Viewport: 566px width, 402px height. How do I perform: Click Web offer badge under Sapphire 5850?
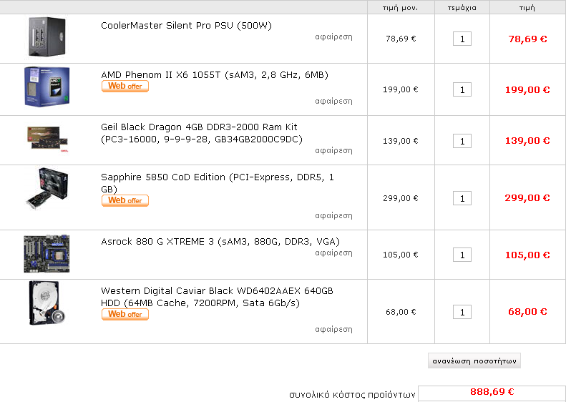click(125, 201)
